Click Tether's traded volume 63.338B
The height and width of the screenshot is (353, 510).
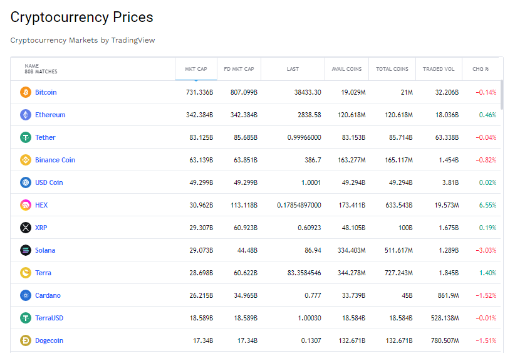coord(447,137)
